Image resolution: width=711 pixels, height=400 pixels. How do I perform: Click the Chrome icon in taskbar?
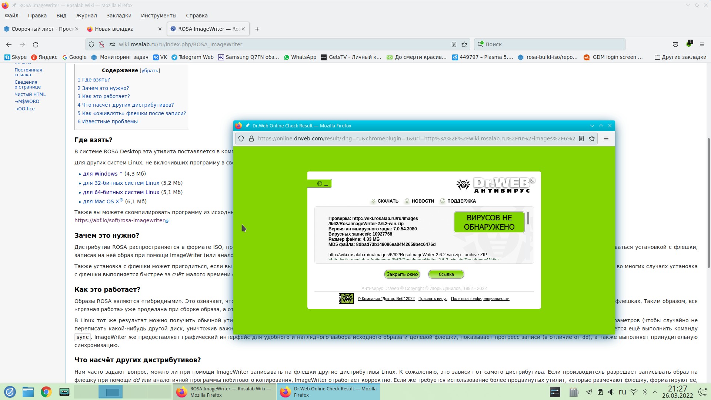tap(46, 392)
